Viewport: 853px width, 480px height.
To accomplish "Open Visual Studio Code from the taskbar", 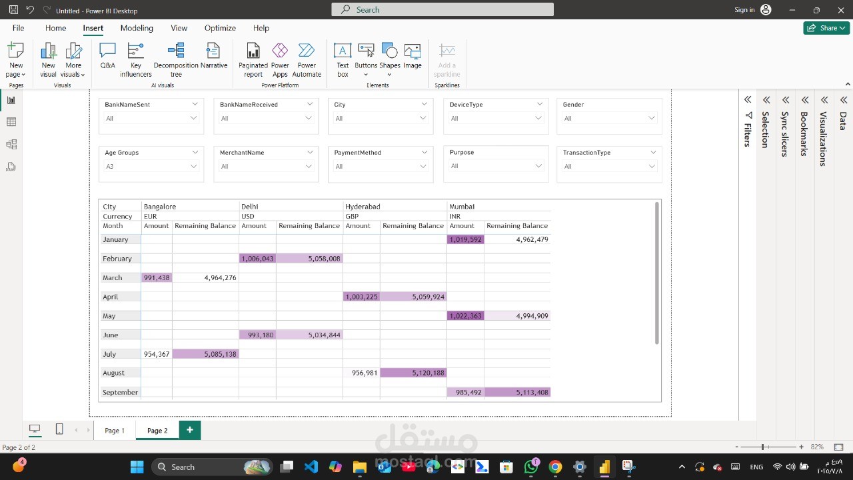I will click(x=311, y=467).
